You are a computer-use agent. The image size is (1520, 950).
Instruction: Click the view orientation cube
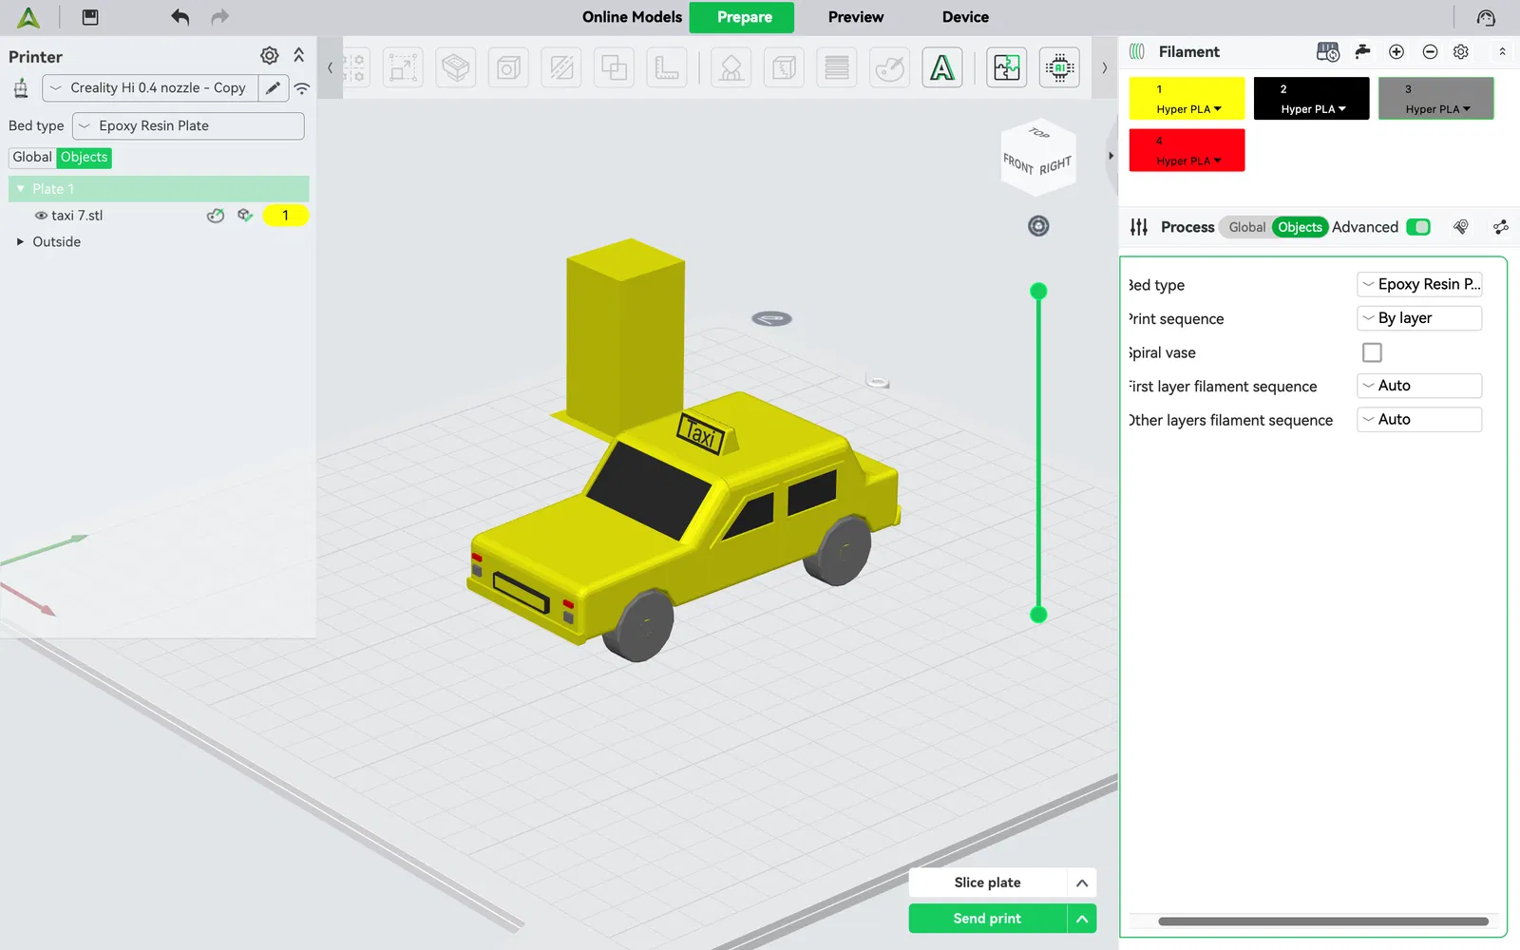pos(1037,157)
